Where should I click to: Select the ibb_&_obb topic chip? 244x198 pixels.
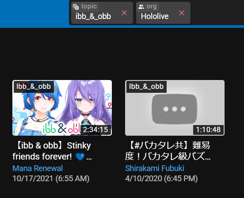(x=102, y=13)
